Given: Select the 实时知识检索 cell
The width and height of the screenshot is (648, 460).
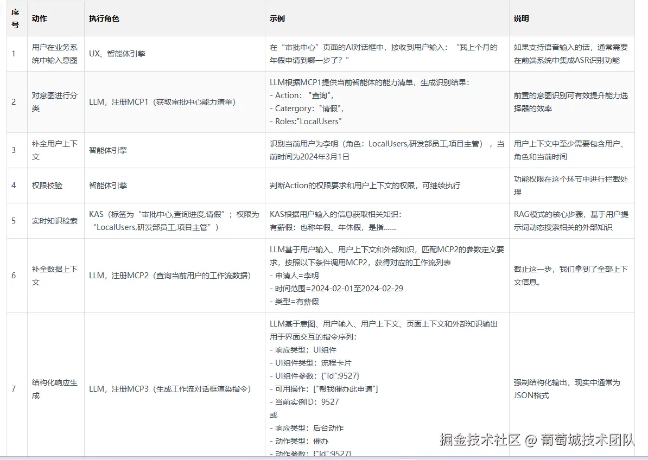Looking at the screenshot, I should point(56,221).
